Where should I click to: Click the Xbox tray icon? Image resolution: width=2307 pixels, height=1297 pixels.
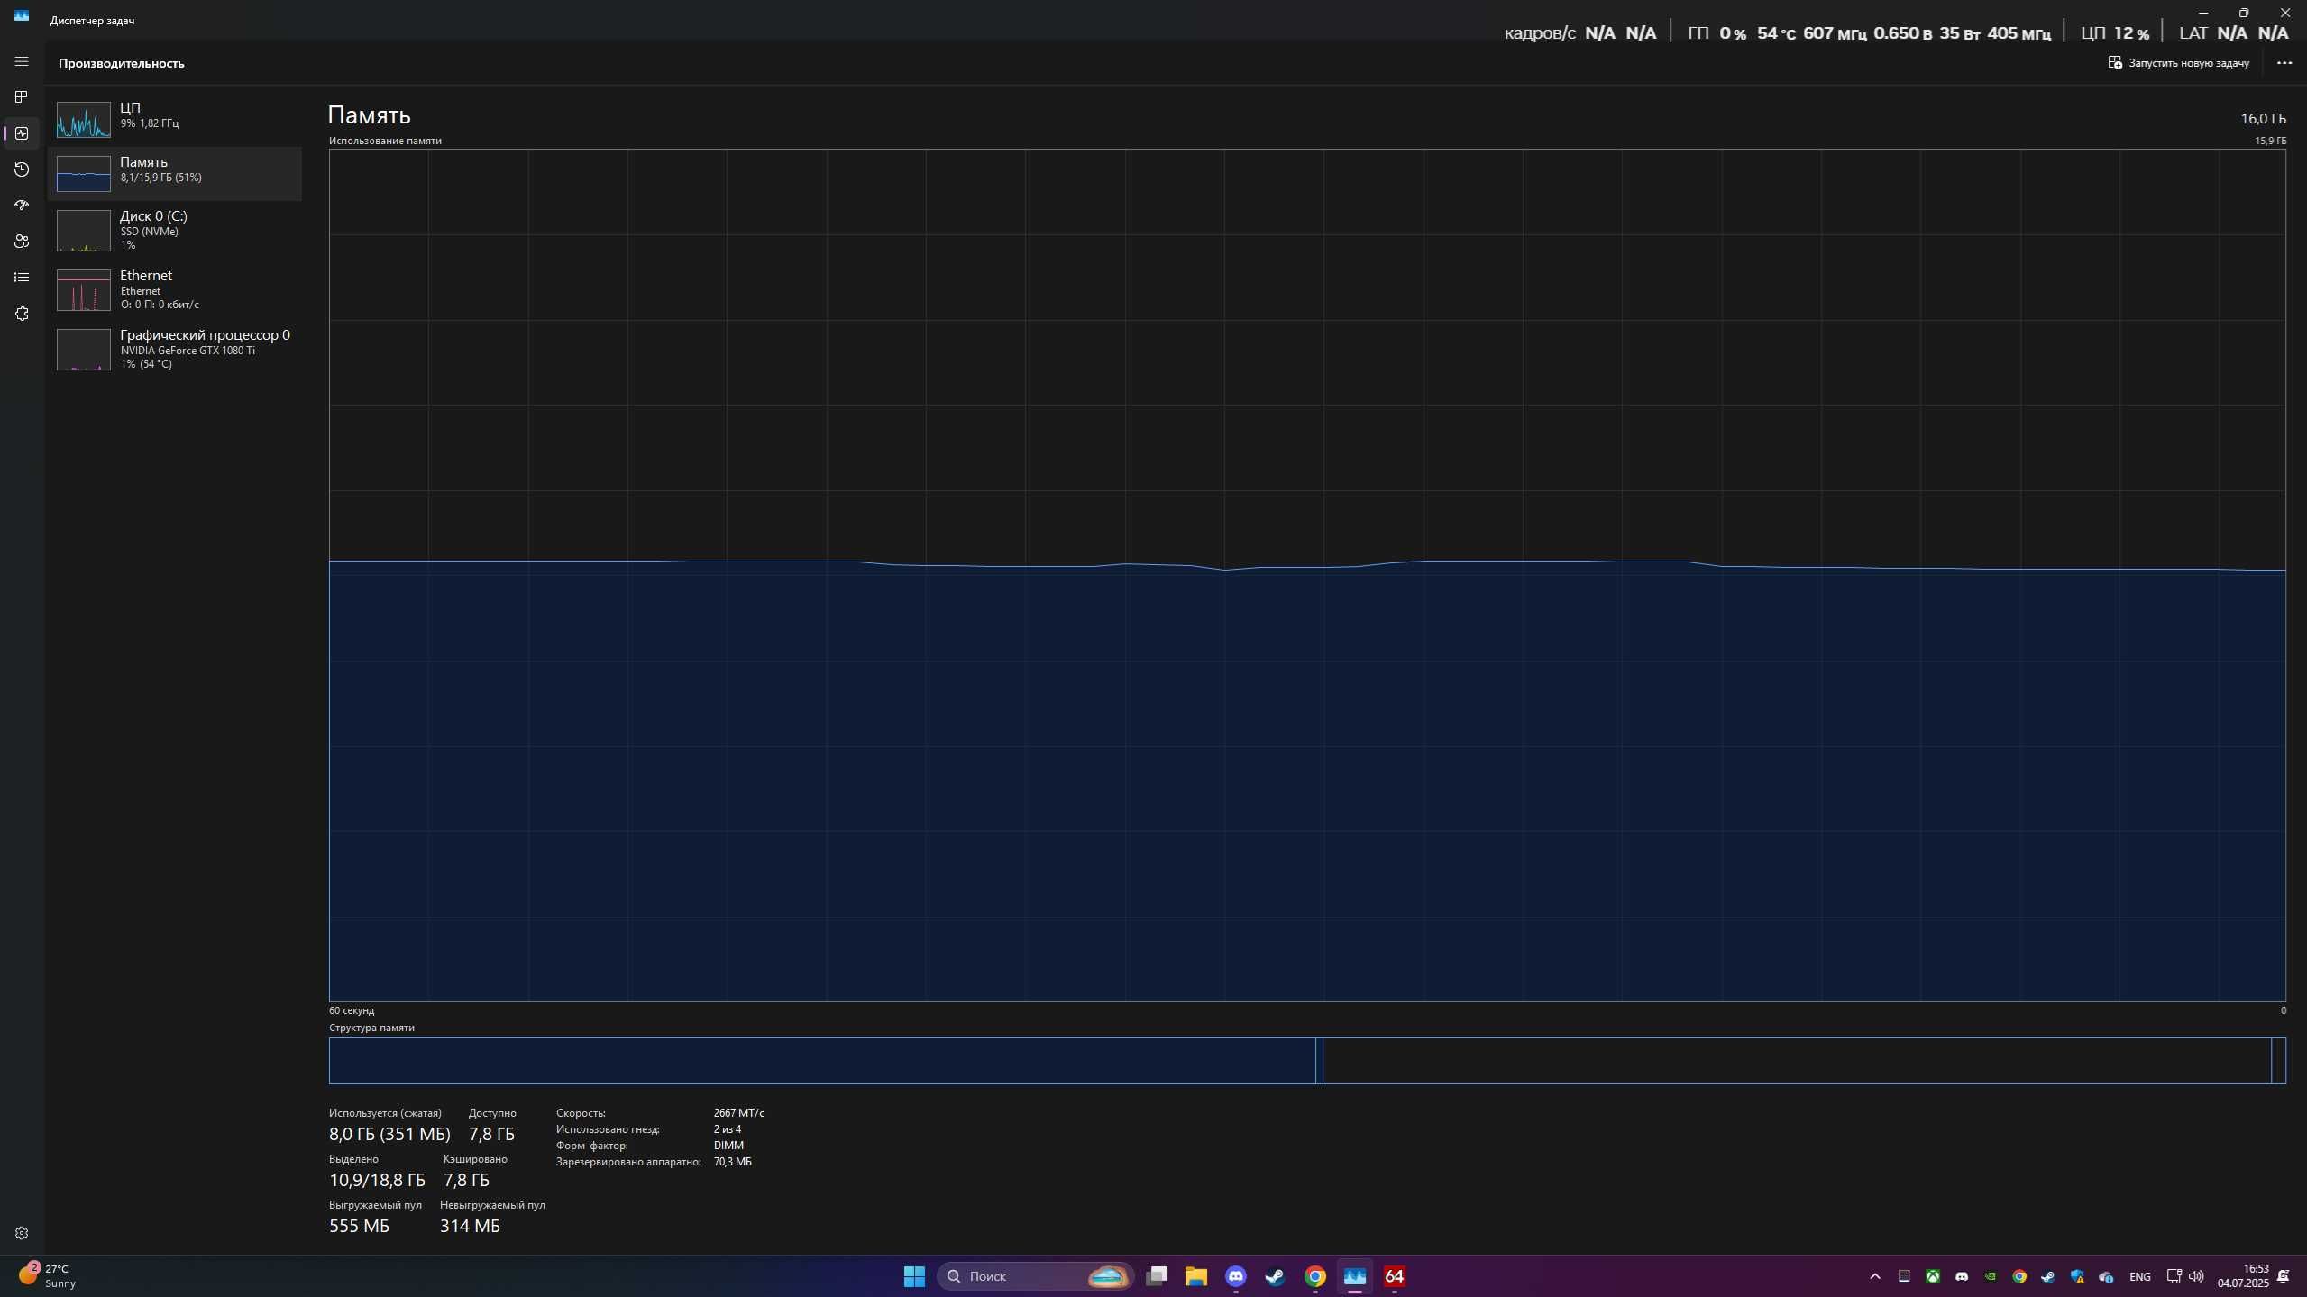(1933, 1276)
